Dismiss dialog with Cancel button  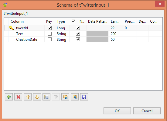147,111
